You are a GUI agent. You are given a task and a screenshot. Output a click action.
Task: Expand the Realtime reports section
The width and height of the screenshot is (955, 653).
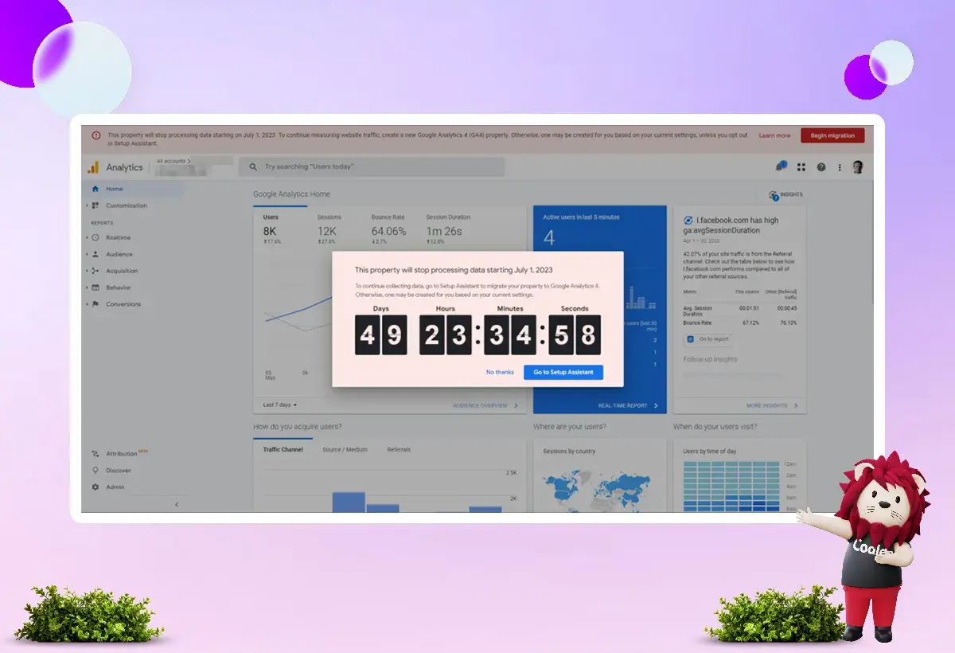click(118, 237)
